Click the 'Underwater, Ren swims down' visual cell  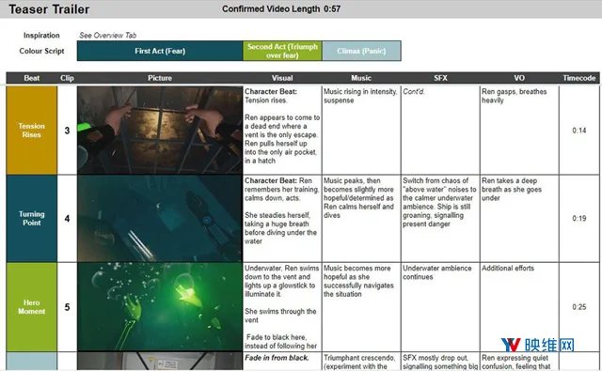[x=282, y=307]
